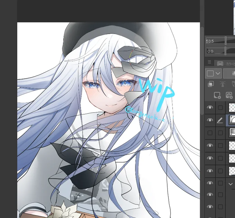Hide the folder row with chevron

coord(210,183)
